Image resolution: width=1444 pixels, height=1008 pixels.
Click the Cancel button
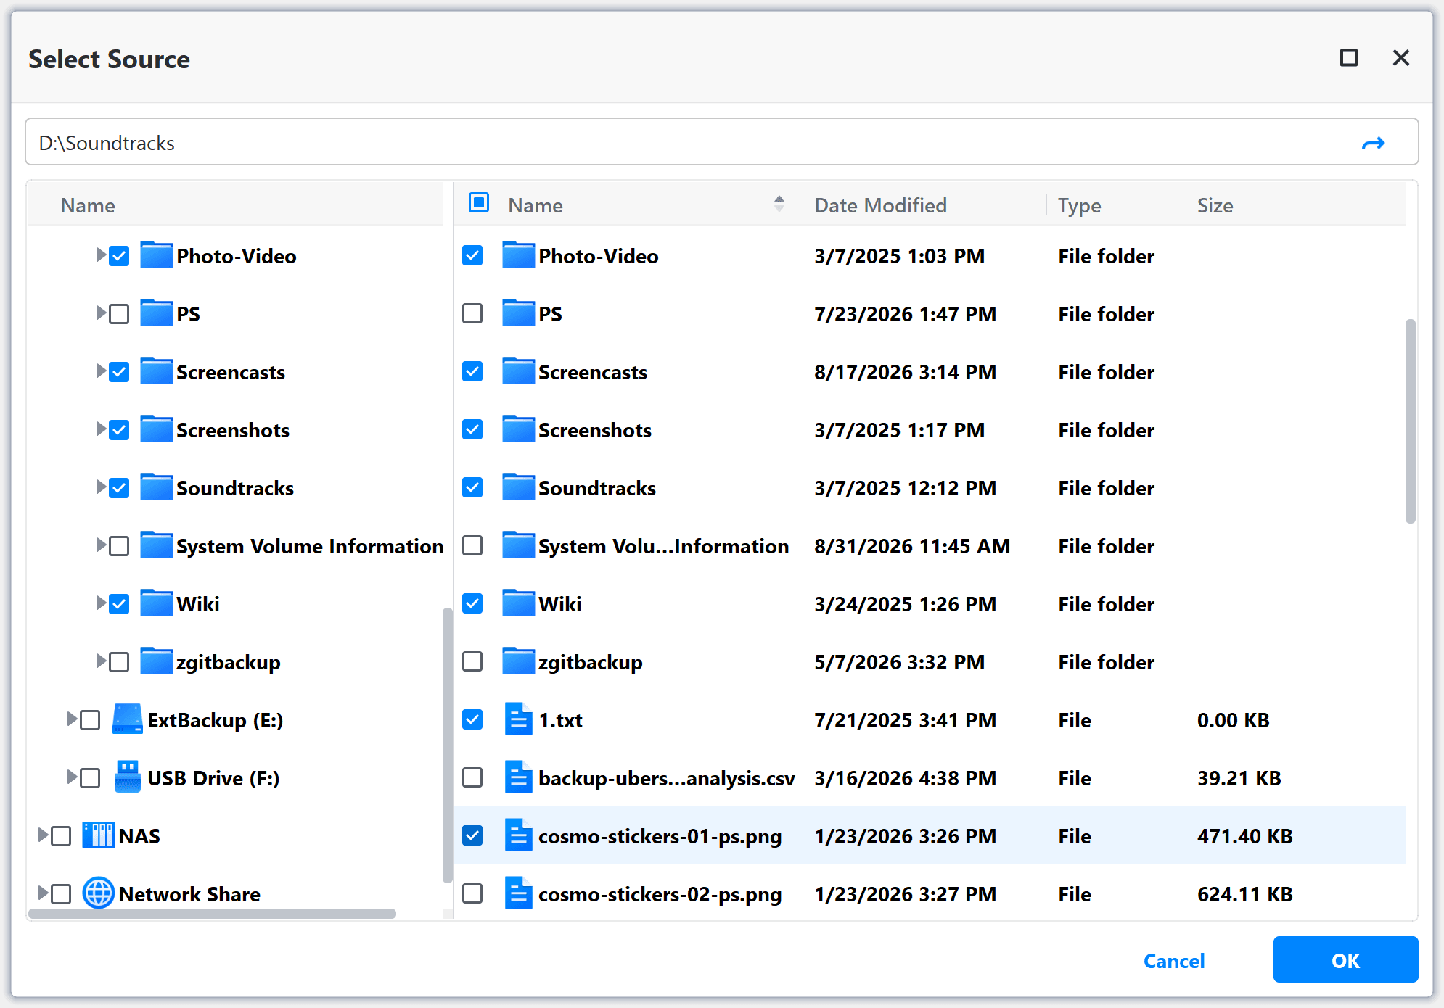click(x=1174, y=960)
